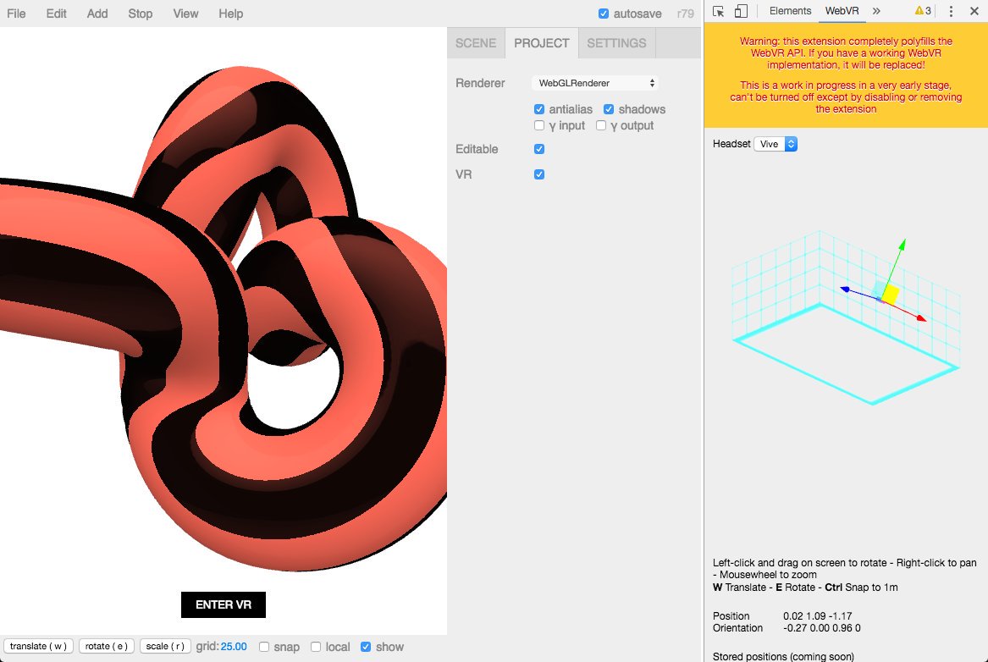Switch to scale ( r ) mode
This screenshot has width=988, height=662.
(164, 646)
